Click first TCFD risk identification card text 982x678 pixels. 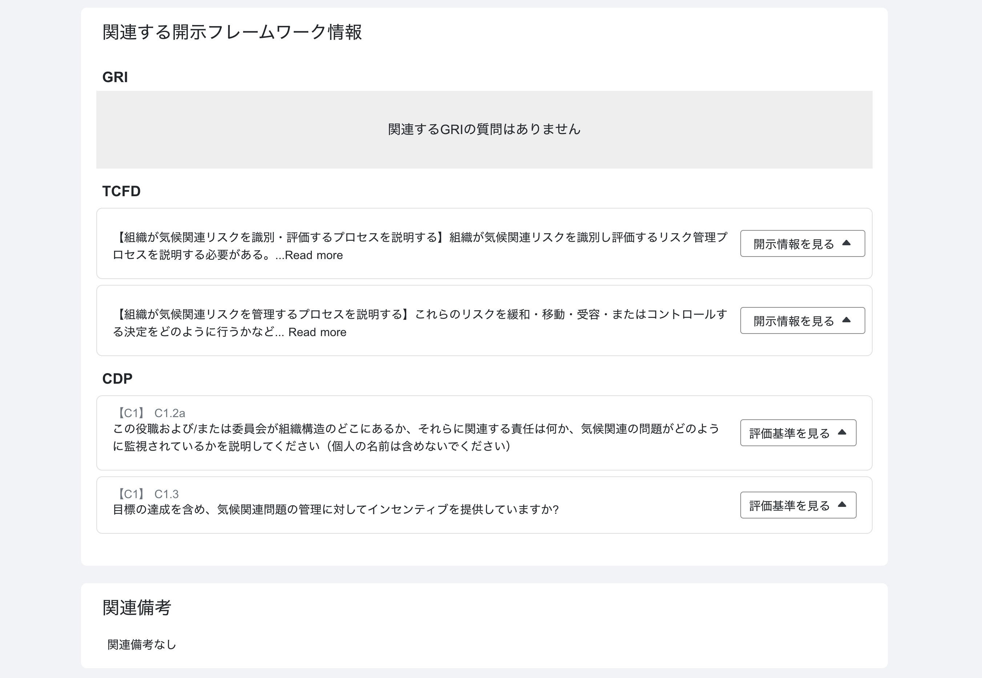click(x=420, y=238)
